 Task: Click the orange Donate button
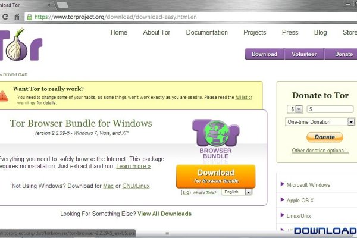[324, 137]
